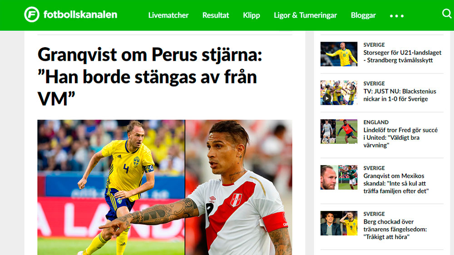Open the Bloggar section
Screen dimensions: 454x255
[363, 15]
